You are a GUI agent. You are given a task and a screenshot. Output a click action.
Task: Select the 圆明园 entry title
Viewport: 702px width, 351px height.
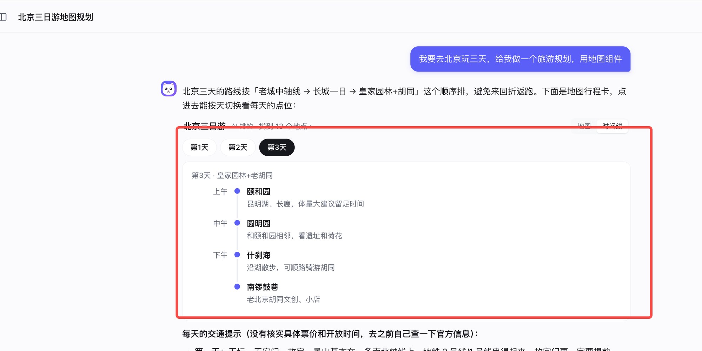coord(259,223)
